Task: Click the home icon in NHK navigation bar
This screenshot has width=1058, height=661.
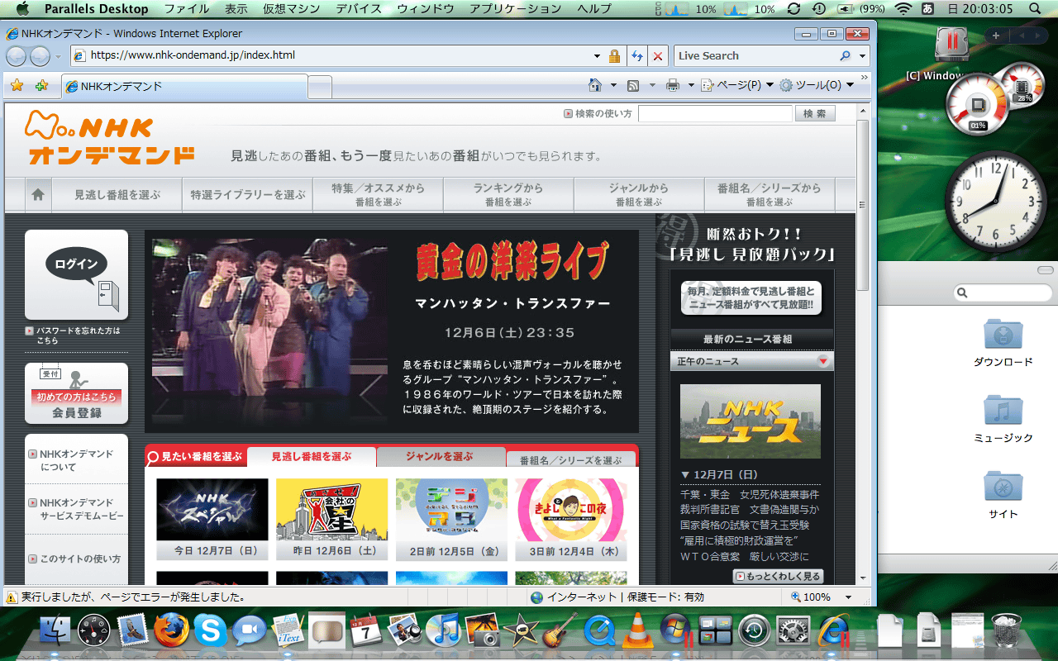Action: point(37,195)
